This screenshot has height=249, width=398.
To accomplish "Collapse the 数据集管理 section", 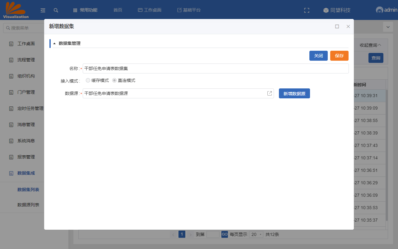I will click(54, 44).
